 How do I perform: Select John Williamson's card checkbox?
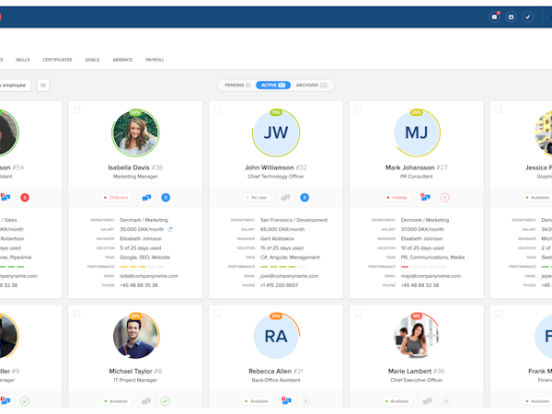point(217,109)
